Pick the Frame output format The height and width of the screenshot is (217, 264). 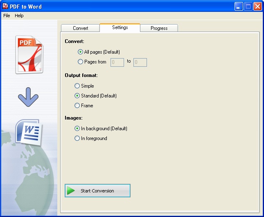tap(77, 106)
